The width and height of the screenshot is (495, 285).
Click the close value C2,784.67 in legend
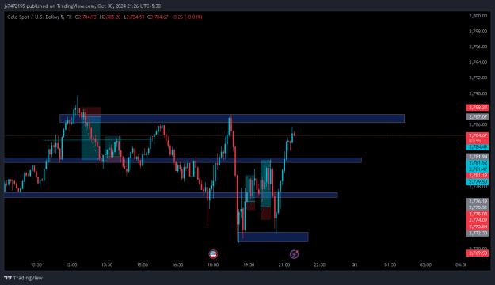tap(158, 17)
